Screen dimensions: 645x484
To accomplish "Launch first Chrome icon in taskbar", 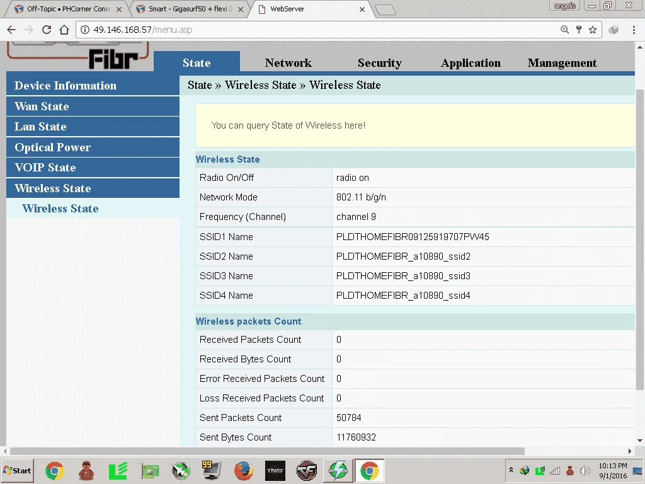I will tap(55, 471).
